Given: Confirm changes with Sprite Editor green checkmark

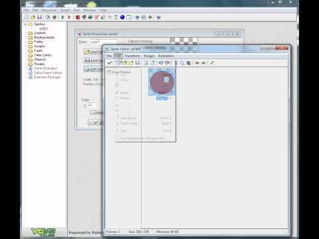Looking at the screenshot, I should pyautogui.click(x=110, y=63).
